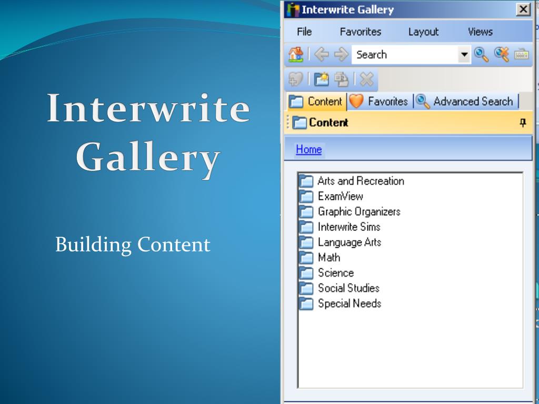539x404 pixels.
Task: Click the Interwrite Gallery title bar app icon
Action: [x=293, y=9]
